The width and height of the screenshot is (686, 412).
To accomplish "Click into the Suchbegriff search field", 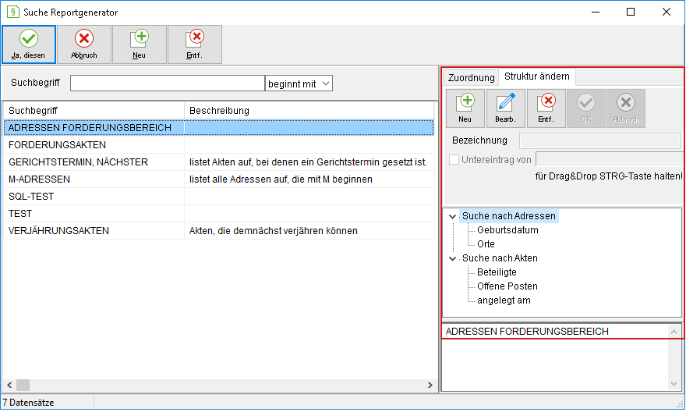I will coord(168,83).
